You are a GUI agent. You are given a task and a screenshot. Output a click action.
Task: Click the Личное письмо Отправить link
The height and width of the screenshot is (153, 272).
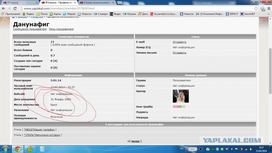click(x=179, y=53)
